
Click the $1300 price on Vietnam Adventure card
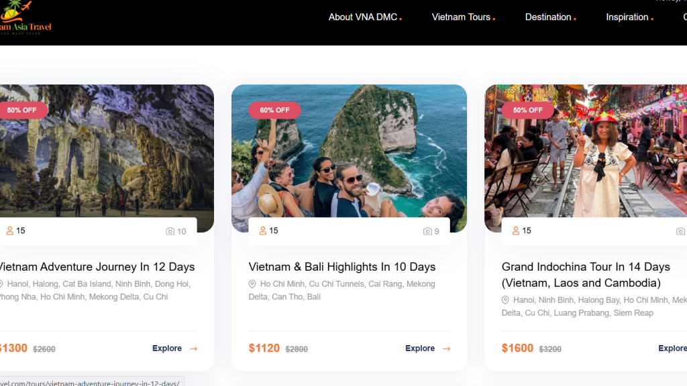13,348
